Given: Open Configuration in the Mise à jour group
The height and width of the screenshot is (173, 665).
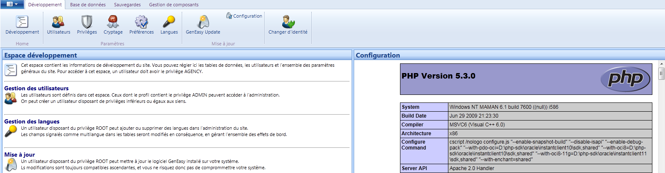Looking at the screenshot, I should (x=244, y=16).
